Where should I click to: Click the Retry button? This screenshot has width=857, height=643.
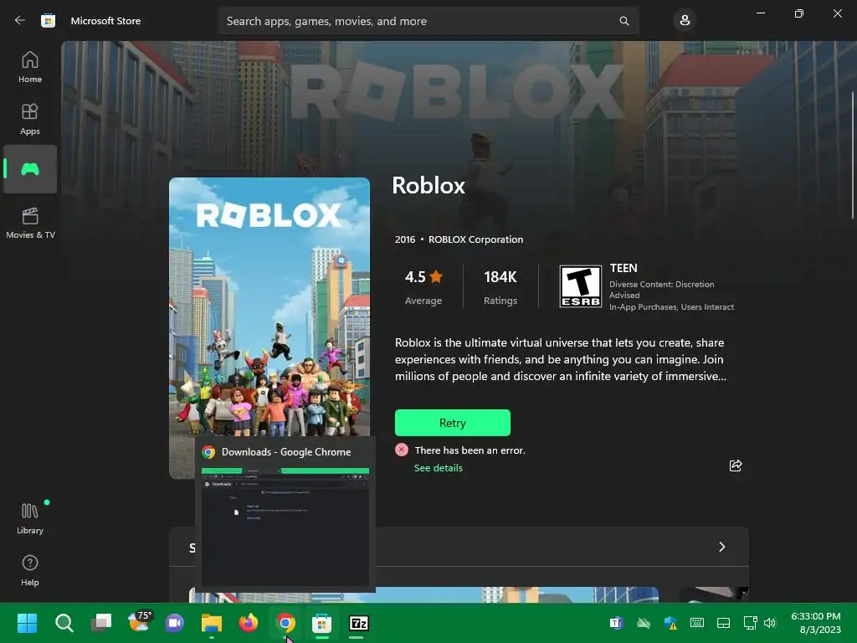(453, 423)
